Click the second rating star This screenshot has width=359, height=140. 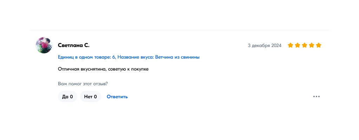298,45
